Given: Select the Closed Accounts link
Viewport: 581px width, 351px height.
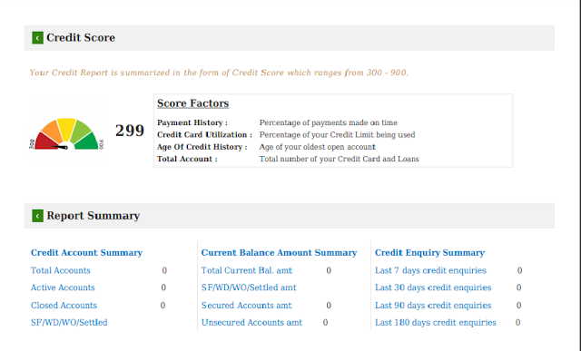Looking at the screenshot, I should point(64,306).
